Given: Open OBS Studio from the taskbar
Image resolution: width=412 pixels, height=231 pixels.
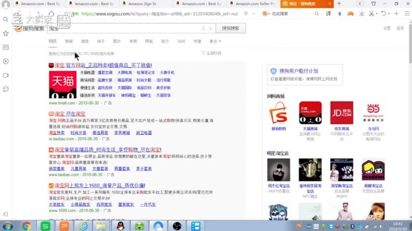Looking at the screenshot, I should (177, 226).
